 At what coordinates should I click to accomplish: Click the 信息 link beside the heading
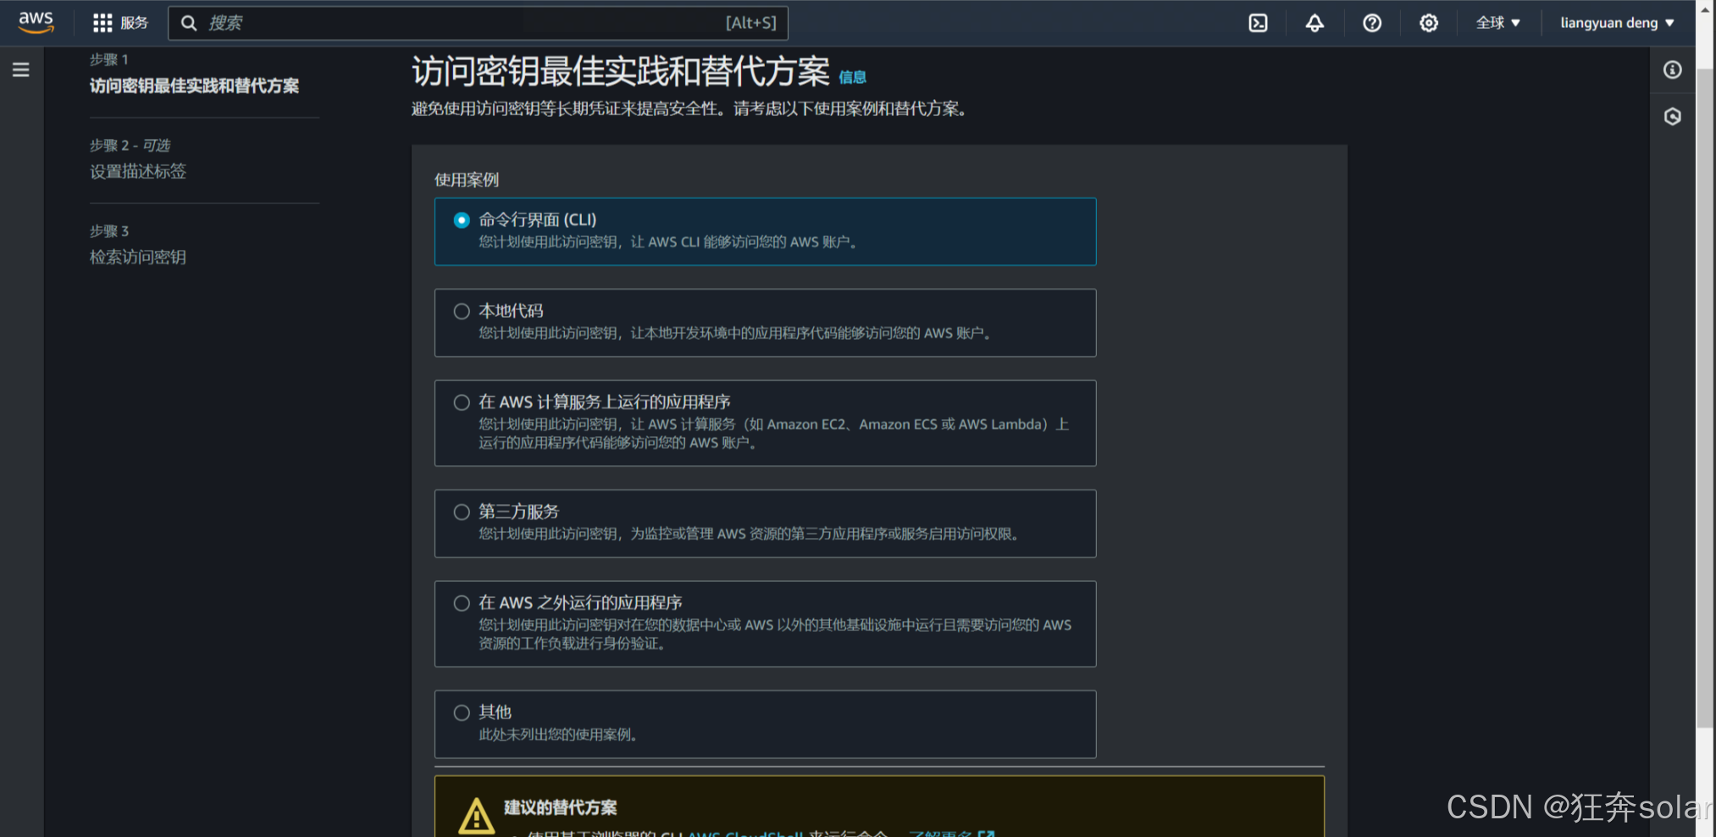tap(852, 77)
